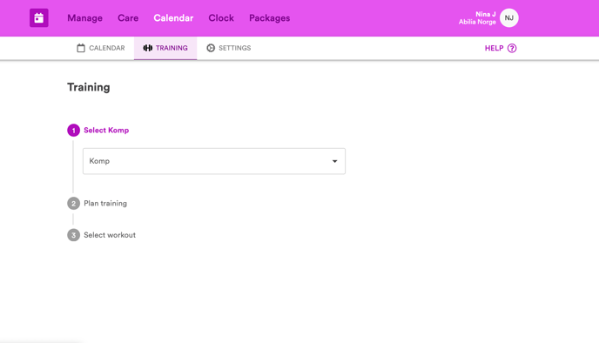Click step 3 circle icon
The image size is (599, 343).
click(x=73, y=235)
